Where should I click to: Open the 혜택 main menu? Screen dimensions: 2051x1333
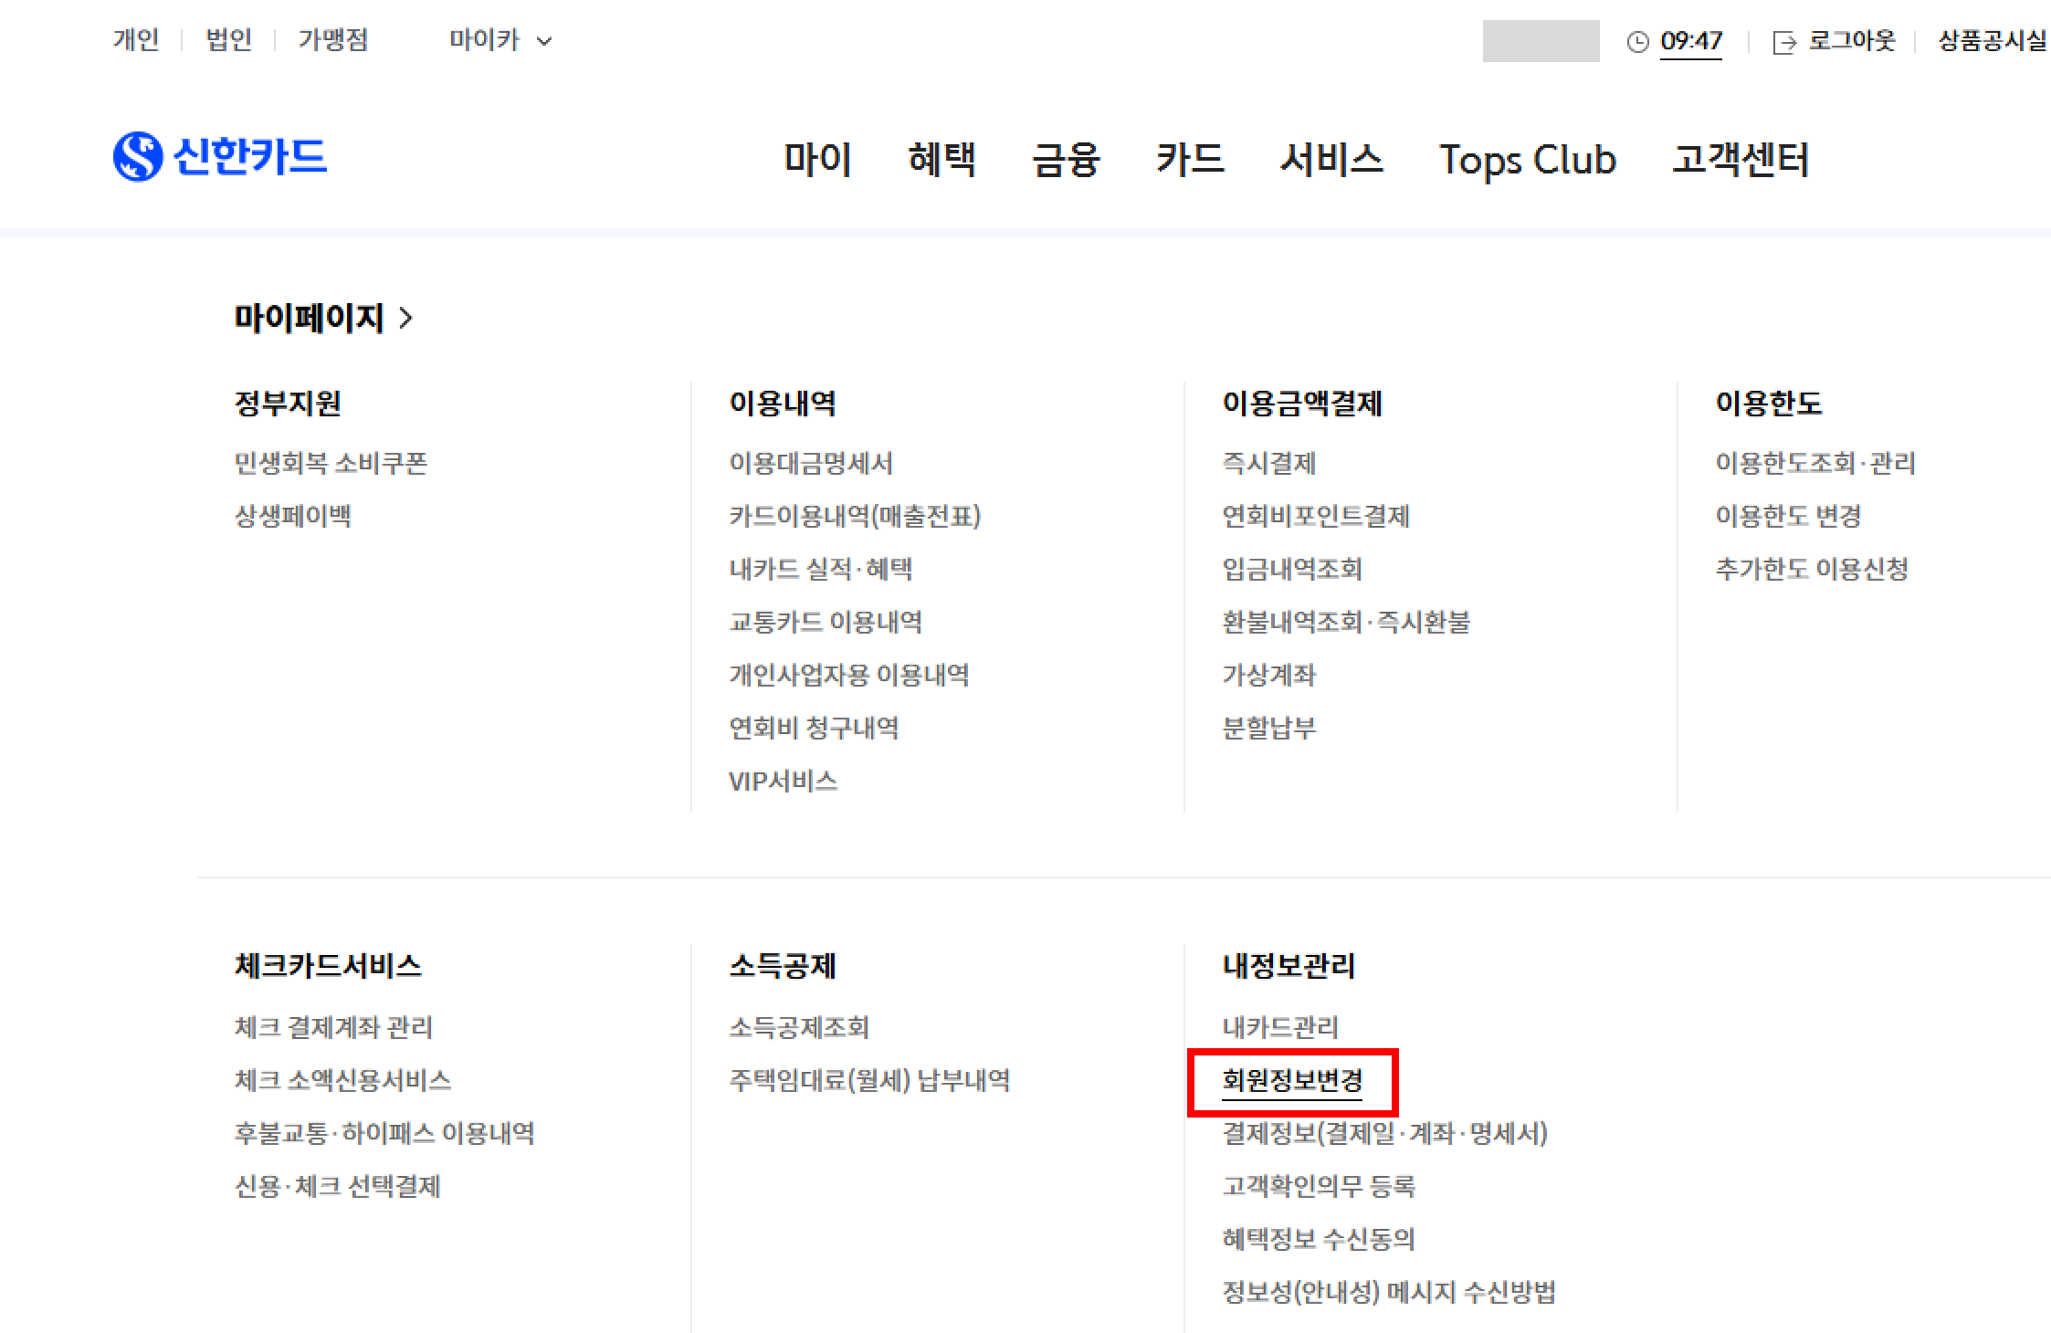pyautogui.click(x=941, y=160)
